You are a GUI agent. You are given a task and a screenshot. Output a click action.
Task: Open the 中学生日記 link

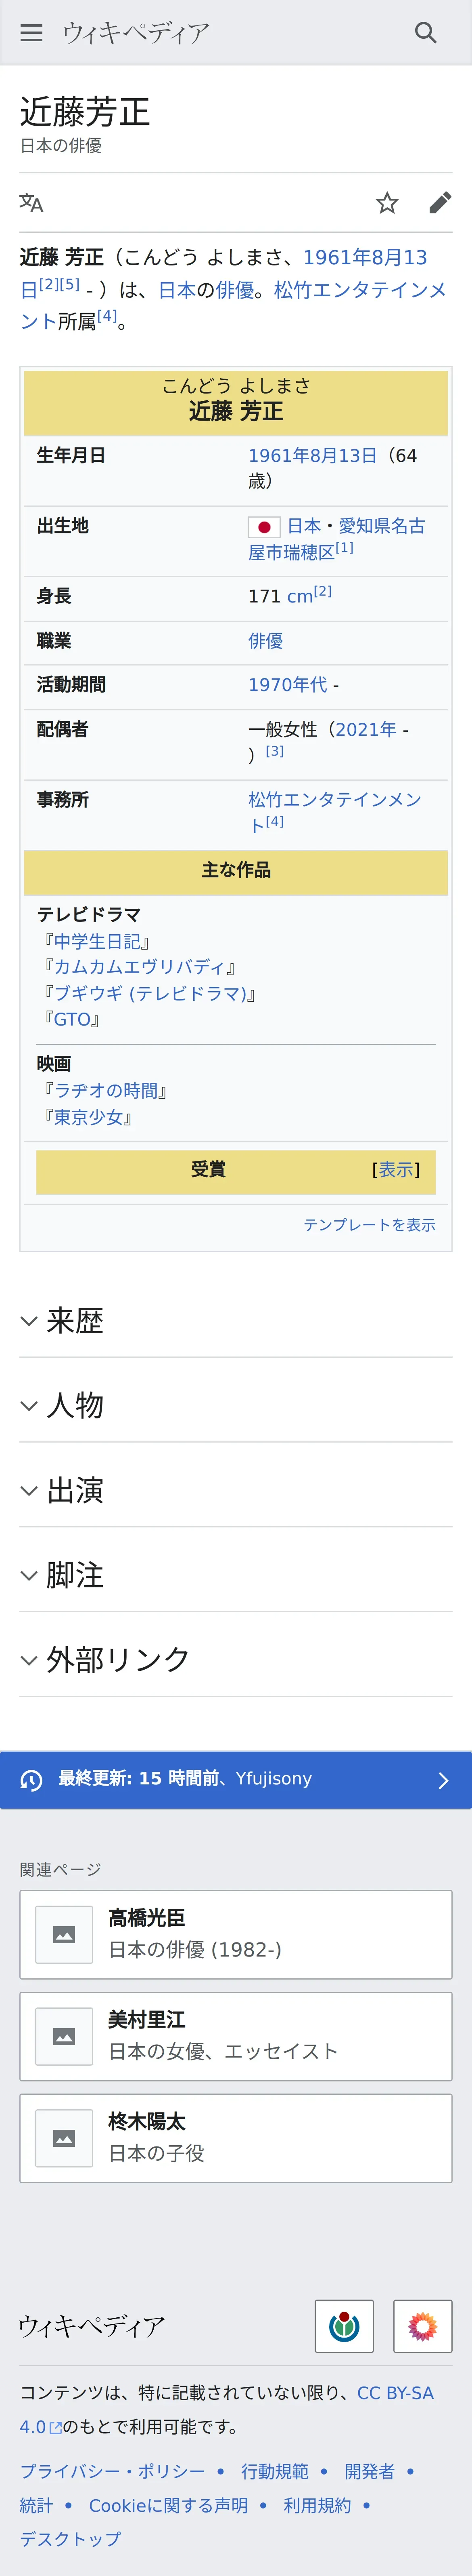97,941
